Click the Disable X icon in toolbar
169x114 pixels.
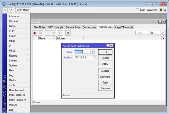[x=54, y=33]
